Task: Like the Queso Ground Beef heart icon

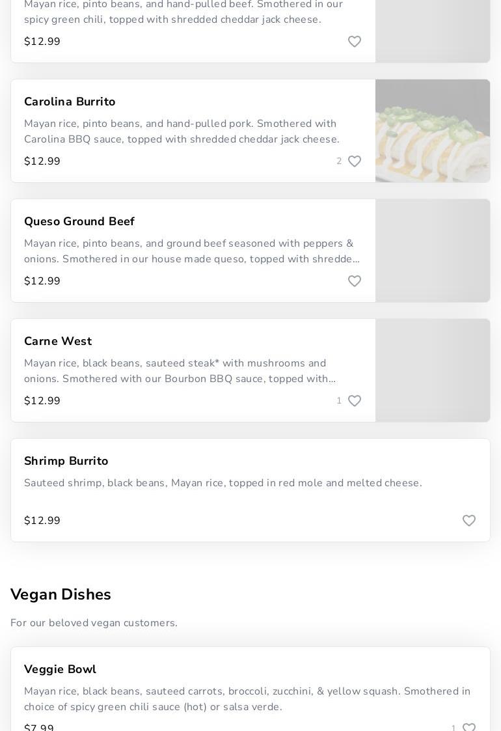Action: [x=354, y=281]
